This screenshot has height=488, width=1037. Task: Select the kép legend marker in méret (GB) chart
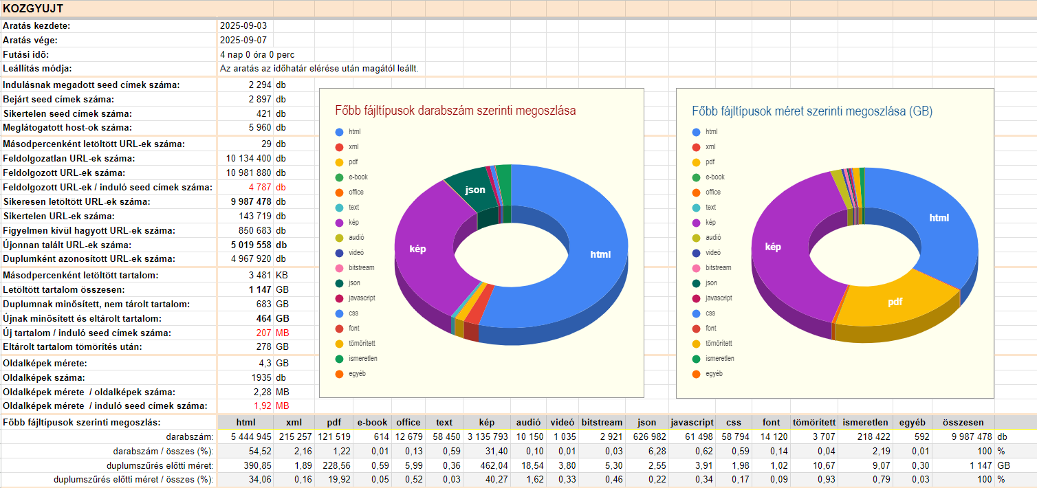696,223
